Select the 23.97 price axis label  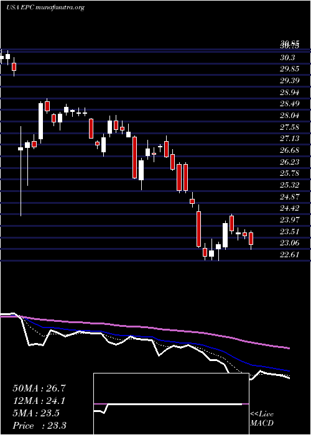290,220
